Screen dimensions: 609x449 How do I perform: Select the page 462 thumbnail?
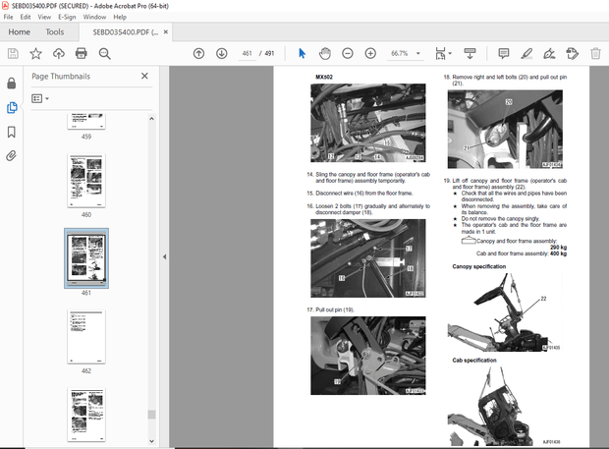(86, 337)
